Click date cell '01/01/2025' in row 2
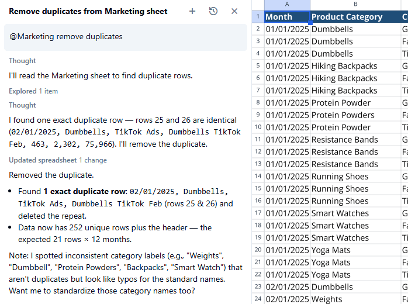The image size is (408, 304). 287,29
